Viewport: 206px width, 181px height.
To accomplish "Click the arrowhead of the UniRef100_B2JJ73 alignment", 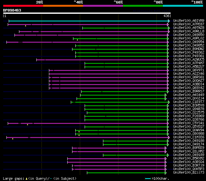I will pos(166,173).
